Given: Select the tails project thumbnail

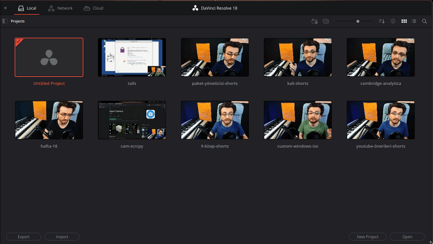Looking at the screenshot, I should (x=132, y=57).
